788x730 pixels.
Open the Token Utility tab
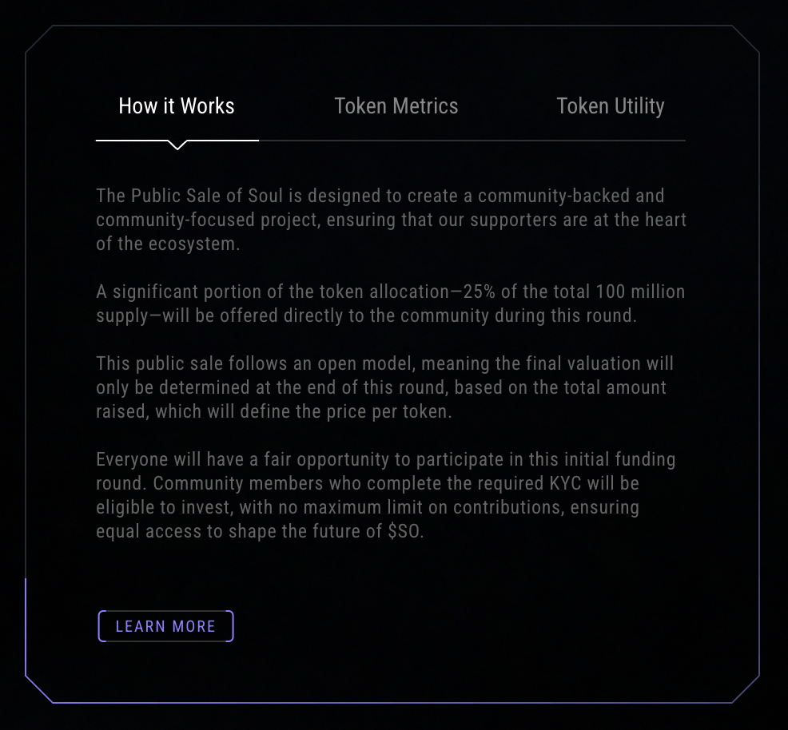pyautogui.click(x=610, y=106)
